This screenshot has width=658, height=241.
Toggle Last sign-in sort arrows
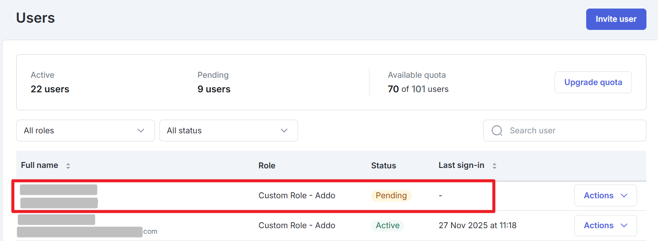tap(494, 166)
